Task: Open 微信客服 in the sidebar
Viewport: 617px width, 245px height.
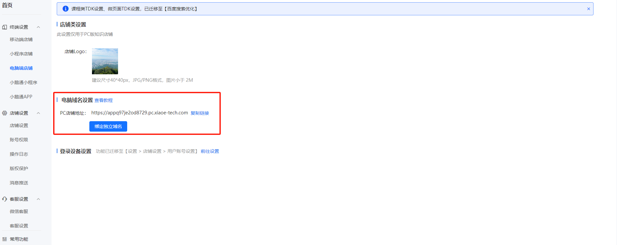Action: click(x=19, y=211)
